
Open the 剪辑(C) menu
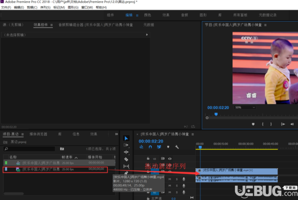(x=32, y=8)
